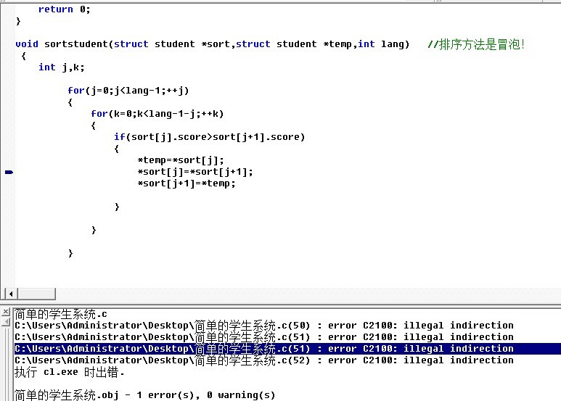Screen dimensions: 561x401
Task: Close the output pane with the X button
Action: click(6, 312)
